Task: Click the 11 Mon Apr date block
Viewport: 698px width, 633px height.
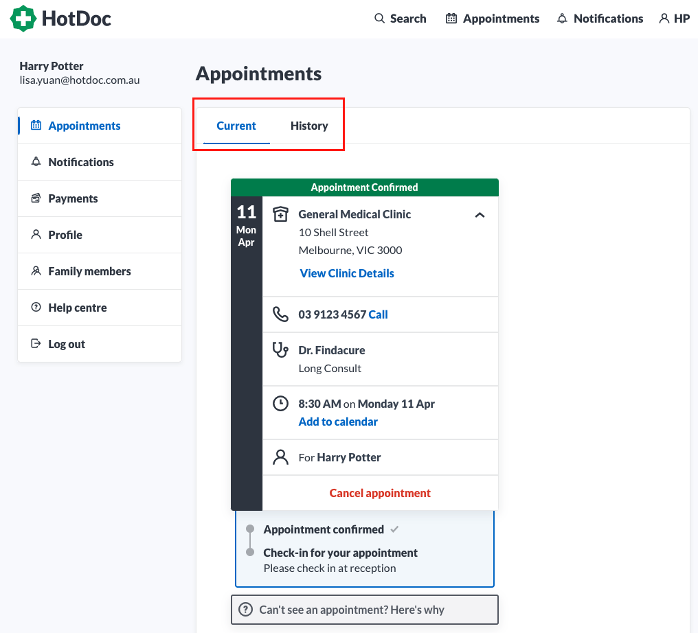Action: (x=247, y=225)
